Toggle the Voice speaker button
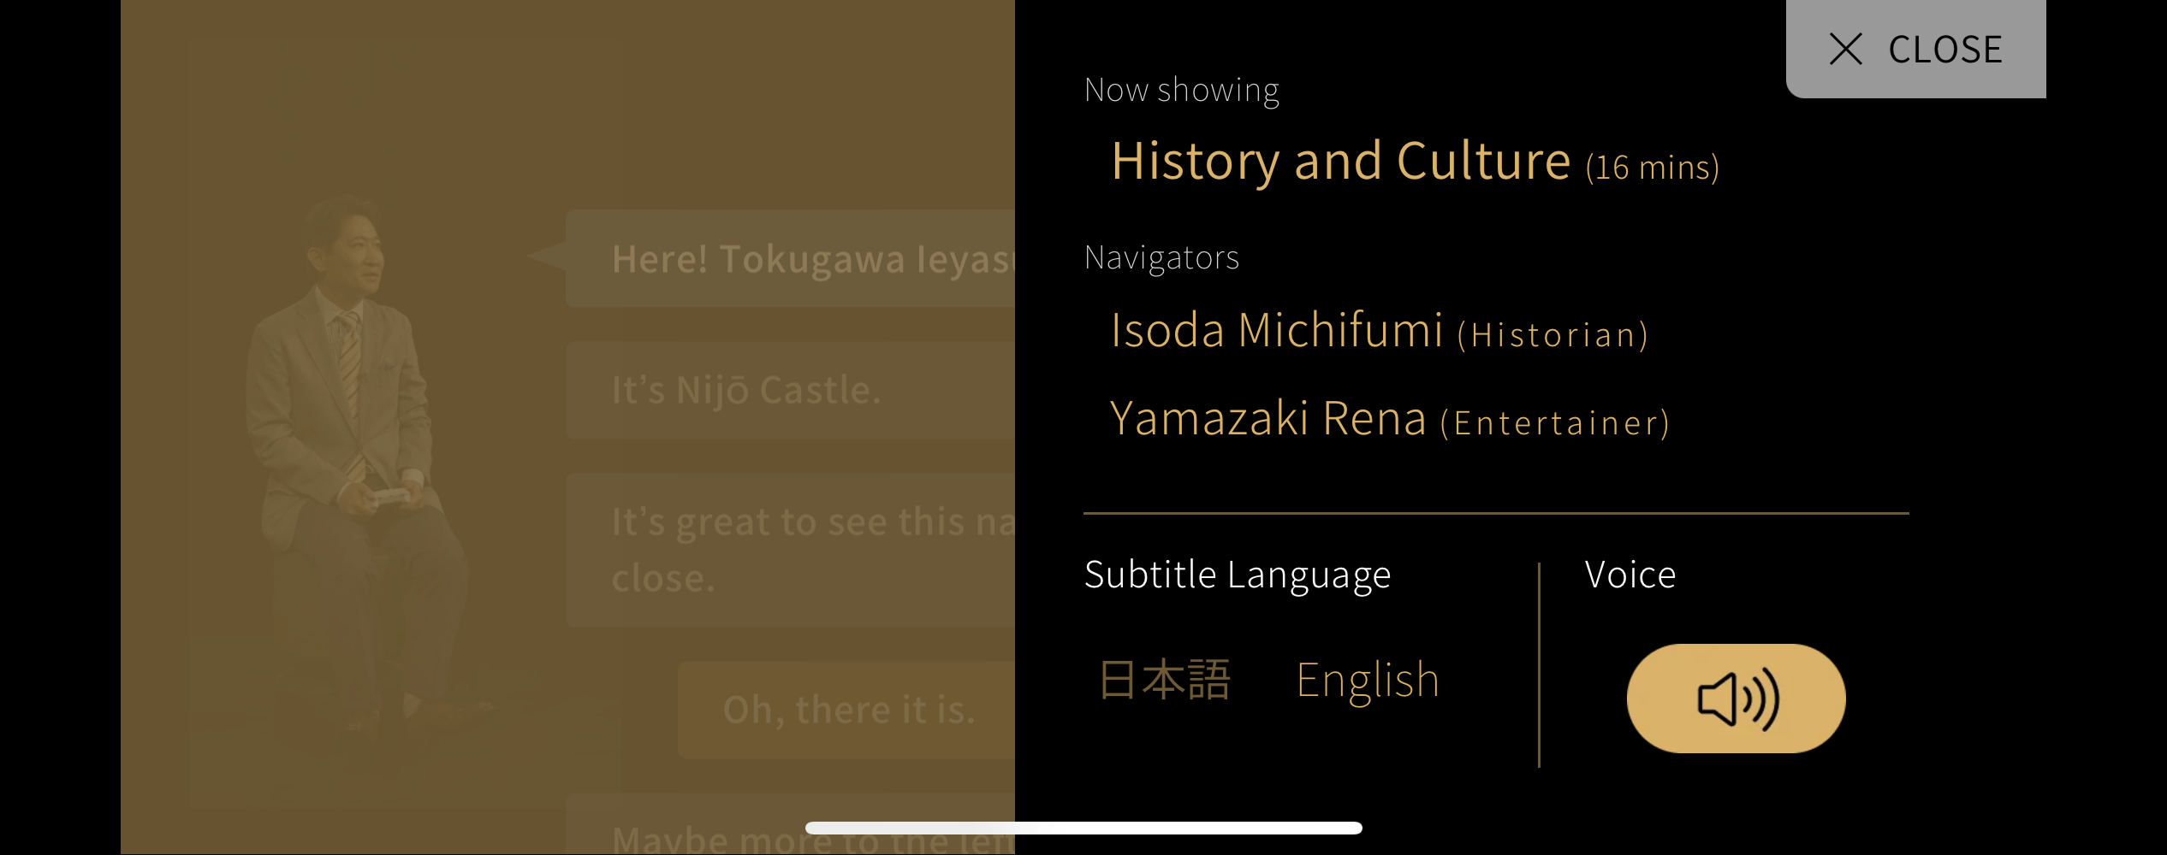 coord(1736,699)
